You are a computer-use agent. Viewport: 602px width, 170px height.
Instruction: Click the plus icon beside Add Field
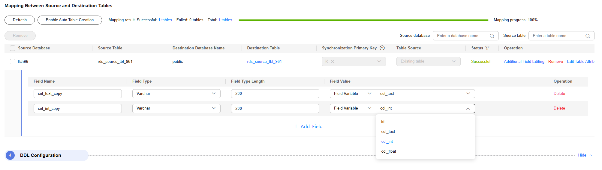coord(296,126)
